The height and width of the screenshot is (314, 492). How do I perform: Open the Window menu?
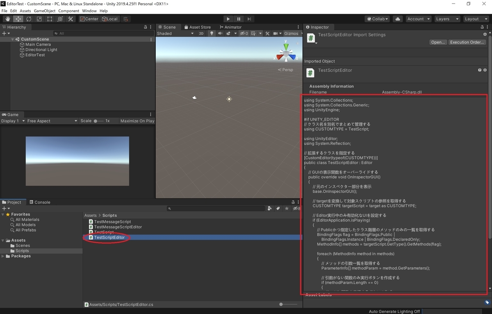(89, 11)
